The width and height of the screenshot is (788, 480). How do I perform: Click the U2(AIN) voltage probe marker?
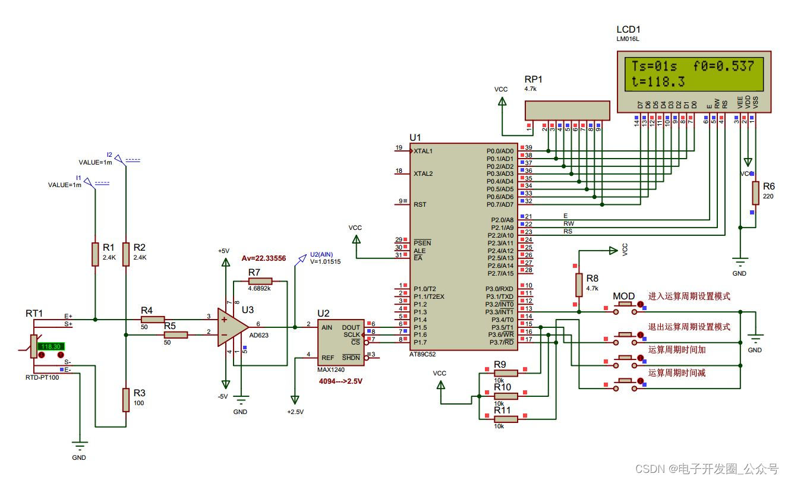click(300, 259)
